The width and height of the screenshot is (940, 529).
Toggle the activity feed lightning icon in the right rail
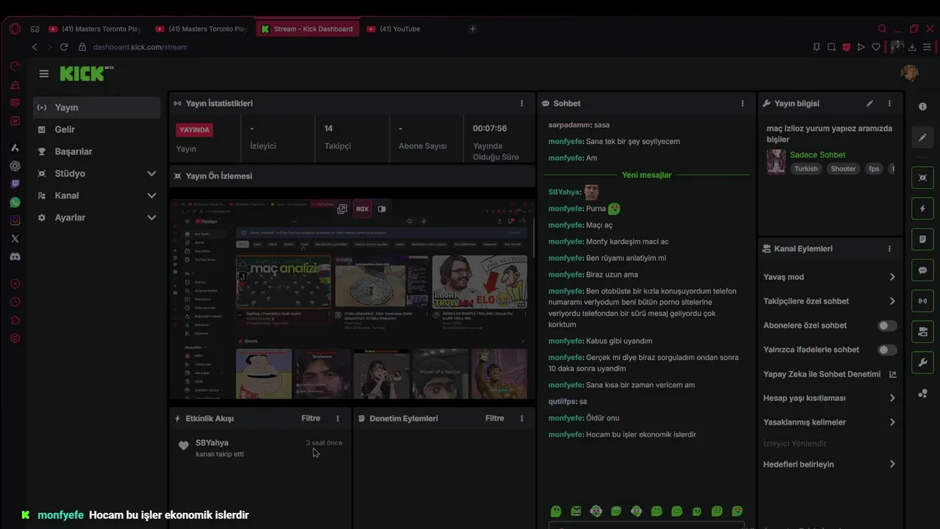[x=923, y=209]
